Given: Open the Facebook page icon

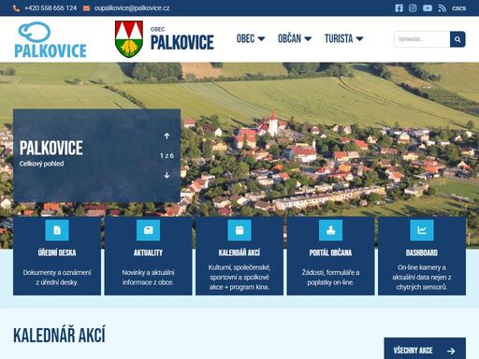Looking at the screenshot, I should pyautogui.click(x=399, y=8).
